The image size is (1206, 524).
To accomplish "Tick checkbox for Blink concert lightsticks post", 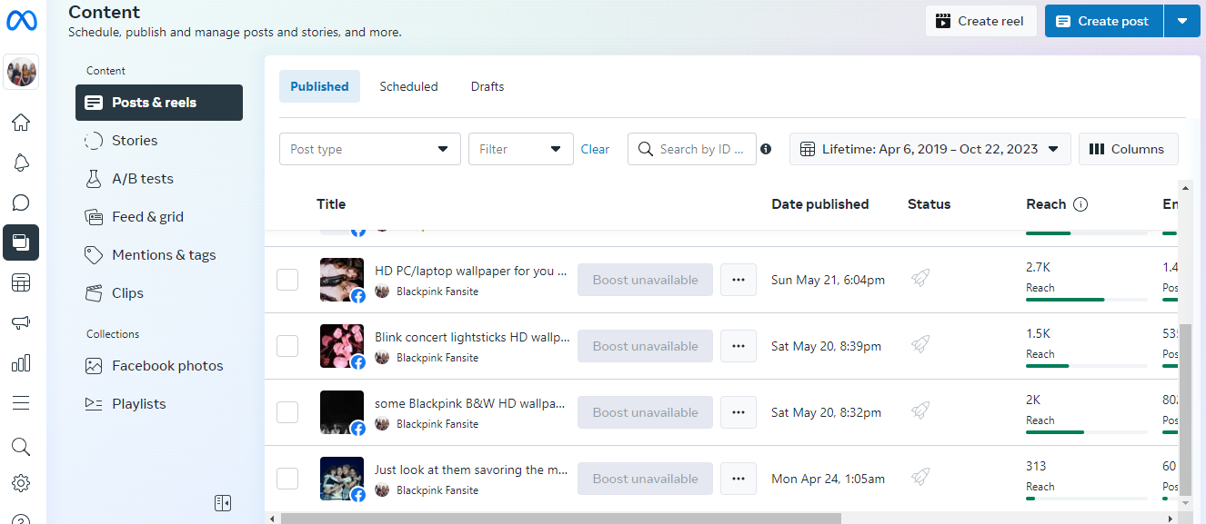I will pos(287,346).
